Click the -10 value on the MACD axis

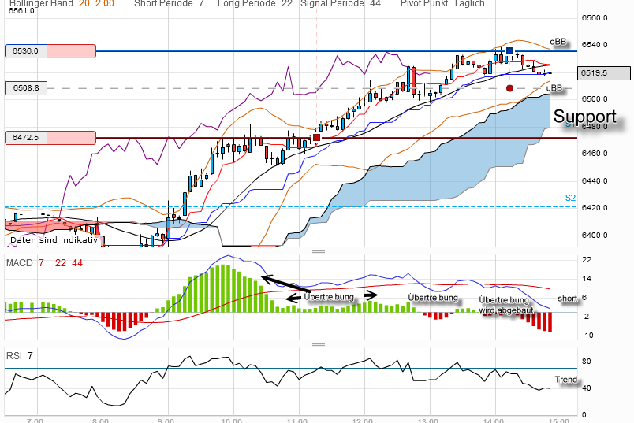coord(587,336)
